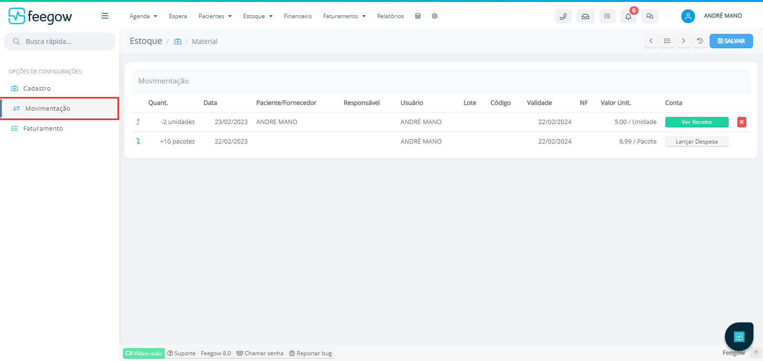763x361 pixels.
Task: Open the floating Feegow widget button
Action: click(739, 337)
